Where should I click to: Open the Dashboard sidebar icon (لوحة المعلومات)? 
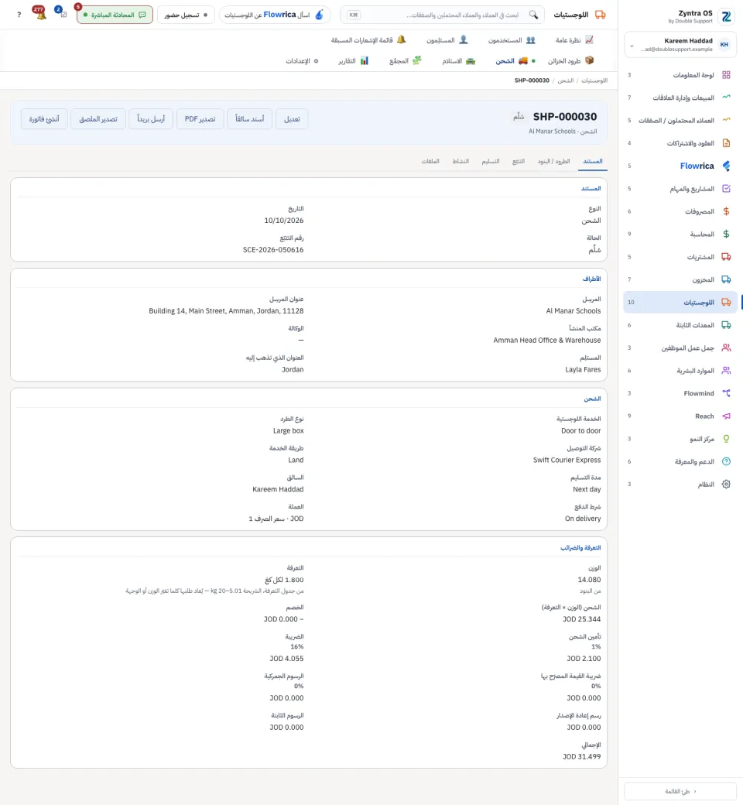coord(726,75)
